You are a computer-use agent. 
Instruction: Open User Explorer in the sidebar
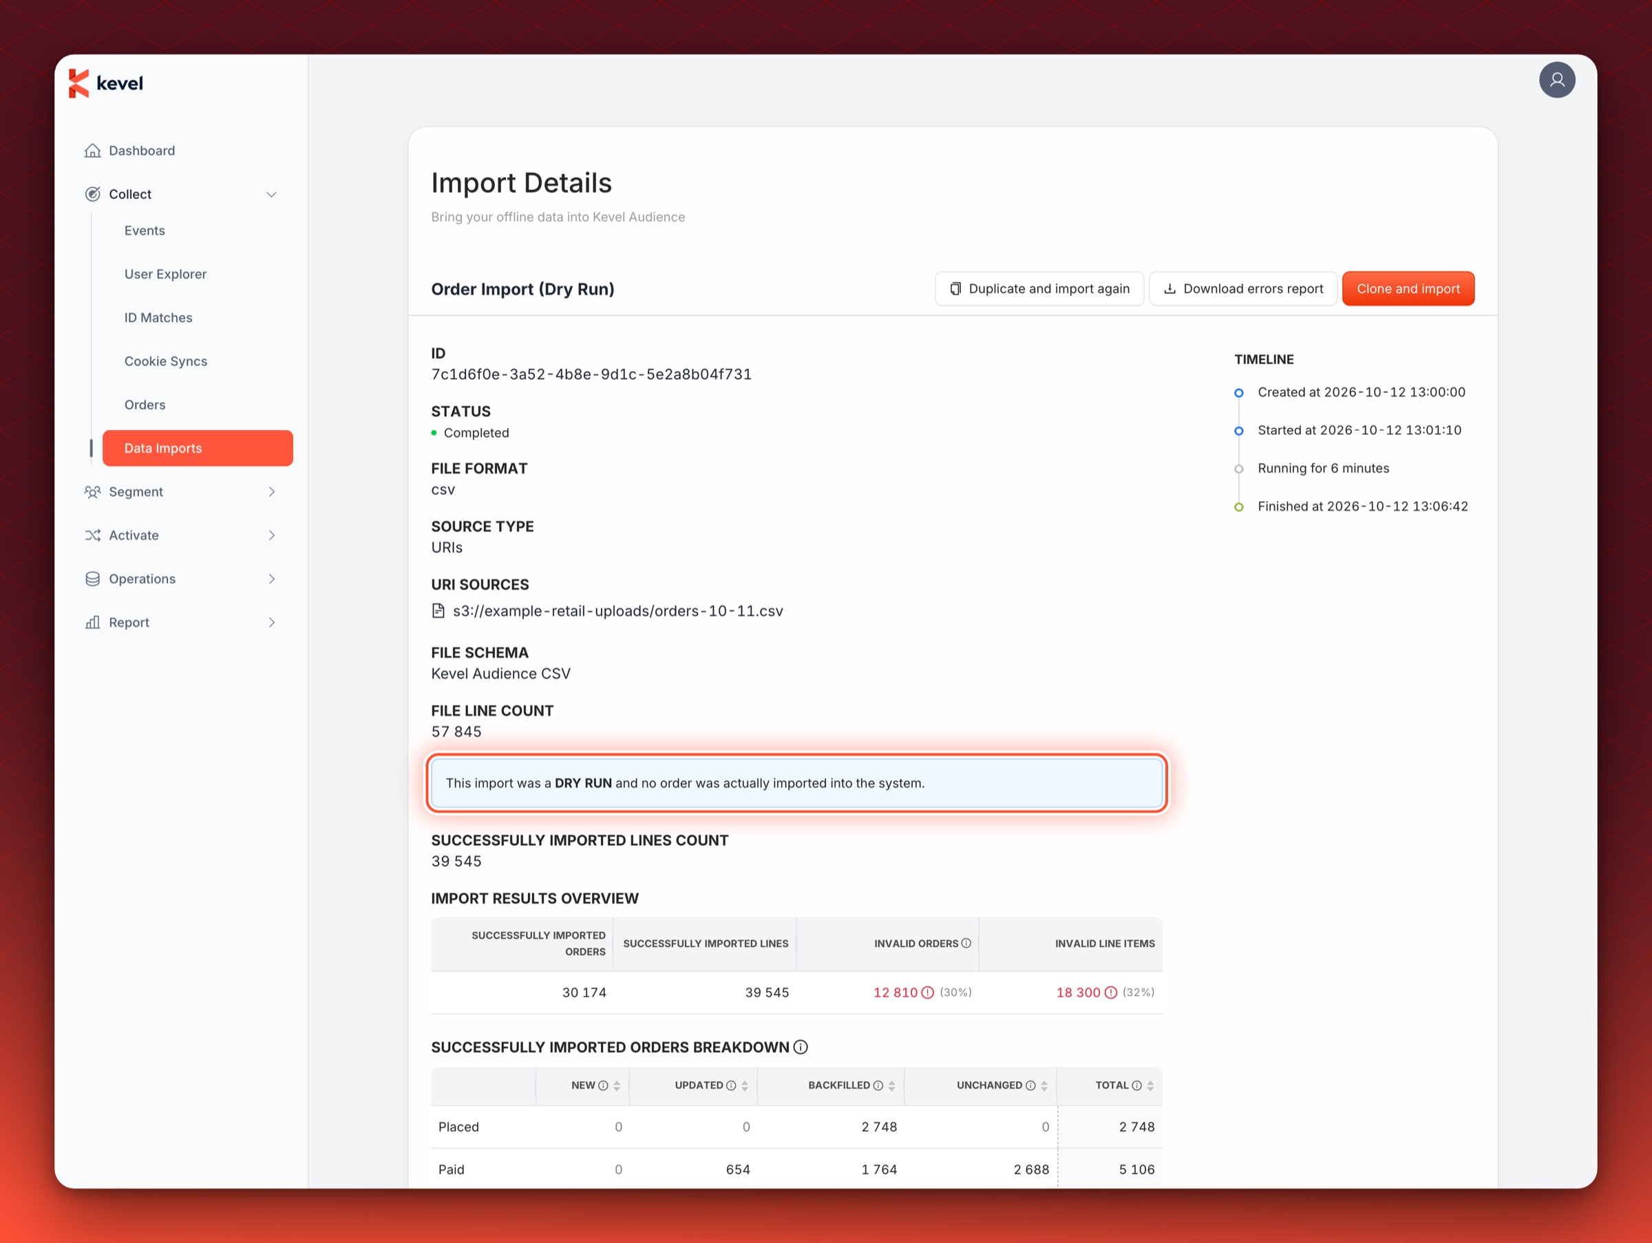(165, 274)
